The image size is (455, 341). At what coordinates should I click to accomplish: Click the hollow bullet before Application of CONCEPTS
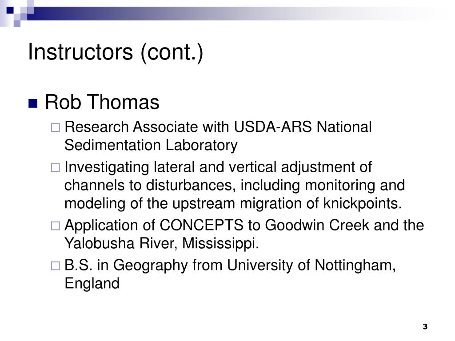click(x=56, y=226)
